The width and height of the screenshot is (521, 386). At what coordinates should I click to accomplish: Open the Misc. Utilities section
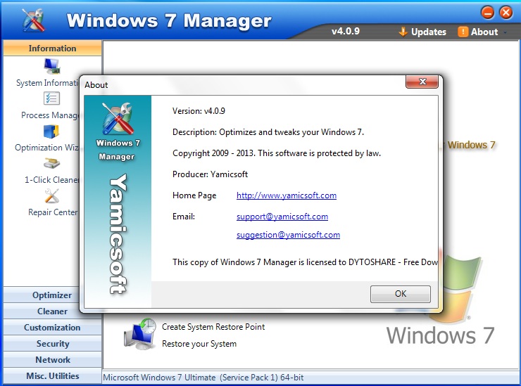coord(52,376)
